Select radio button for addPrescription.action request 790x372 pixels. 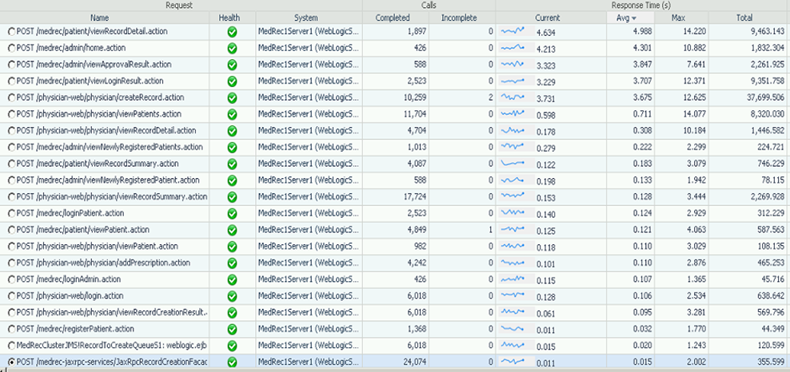(x=11, y=263)
